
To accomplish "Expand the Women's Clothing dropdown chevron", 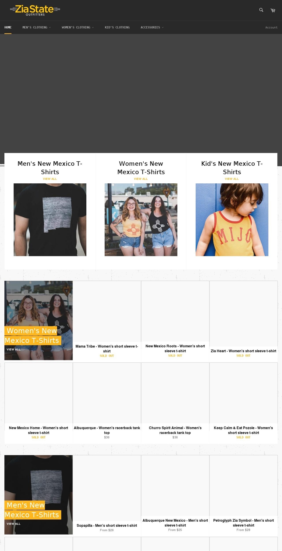I will click(93, 28).
